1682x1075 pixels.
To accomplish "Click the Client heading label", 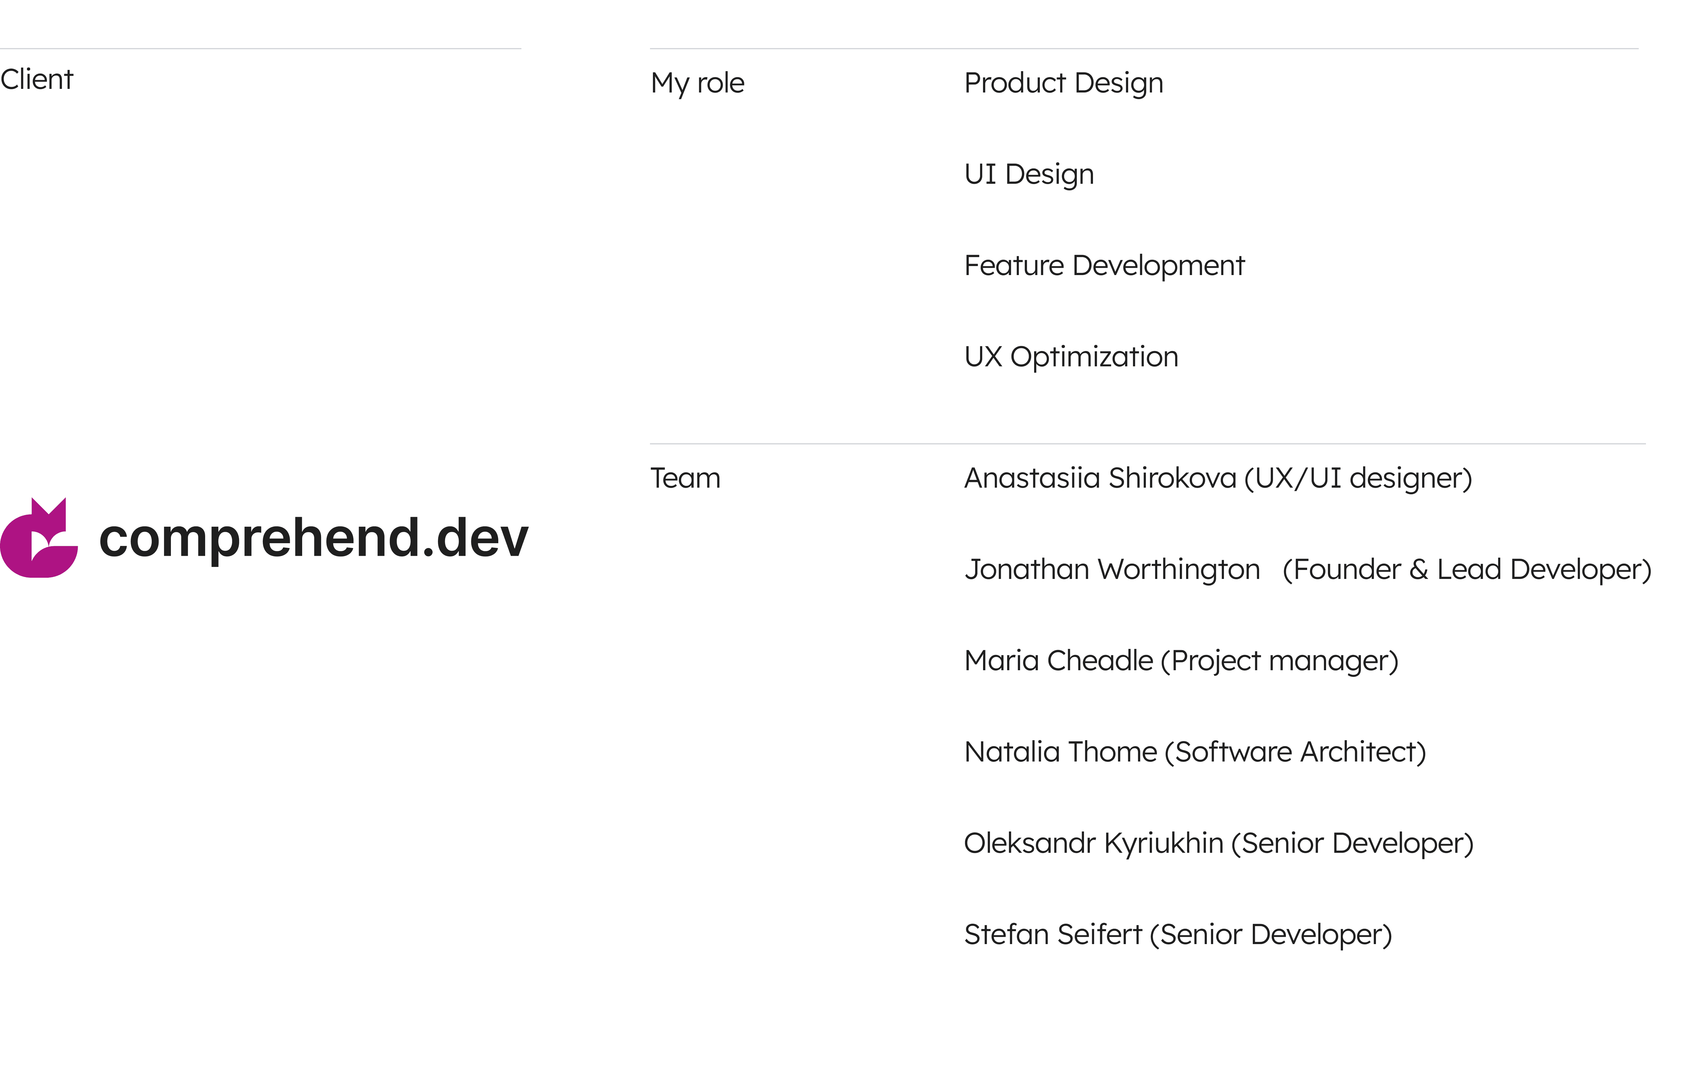I will [x=36, y=80].
